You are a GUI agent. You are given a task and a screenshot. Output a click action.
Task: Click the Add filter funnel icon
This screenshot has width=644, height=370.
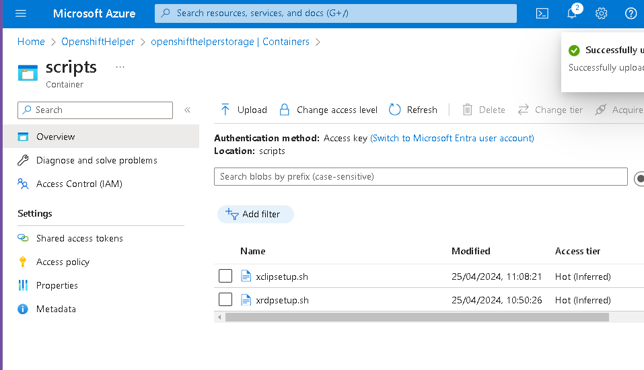pos(231,214)
